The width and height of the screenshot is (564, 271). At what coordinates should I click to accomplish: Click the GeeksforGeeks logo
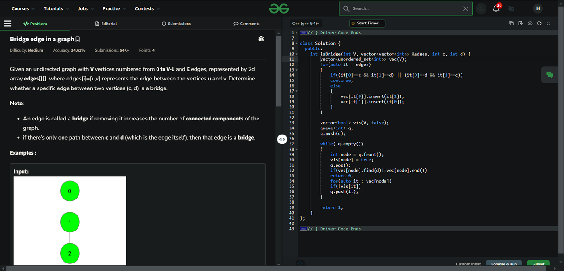pos(278,8)
